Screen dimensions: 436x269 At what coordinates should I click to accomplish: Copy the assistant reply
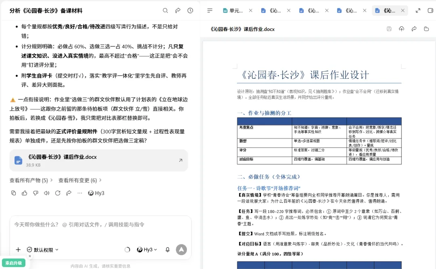(13, 193)
